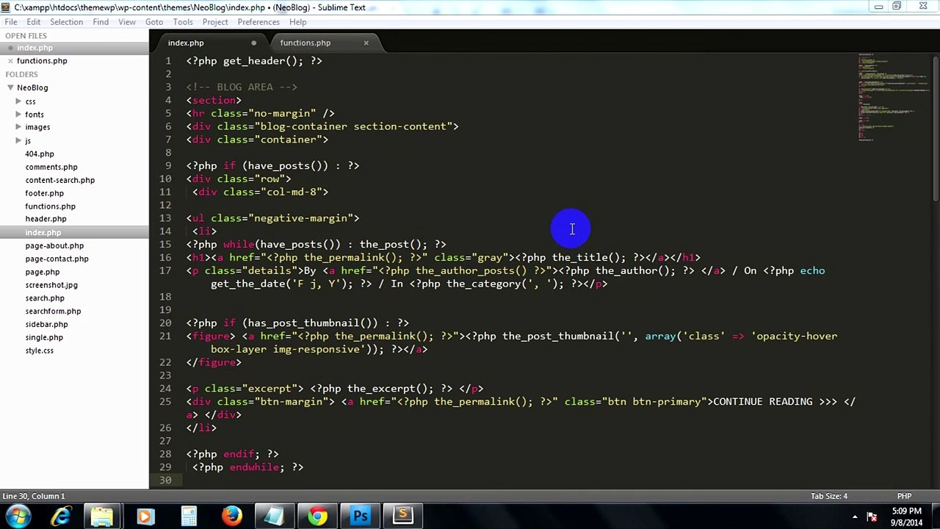
Task: Open Firefox from the taskbar
Action: 232,517
